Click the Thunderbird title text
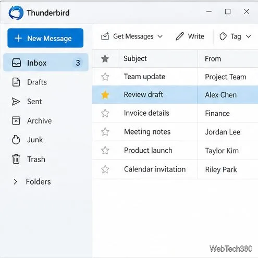The image size is (258, 258). click(x=48, y=13)
